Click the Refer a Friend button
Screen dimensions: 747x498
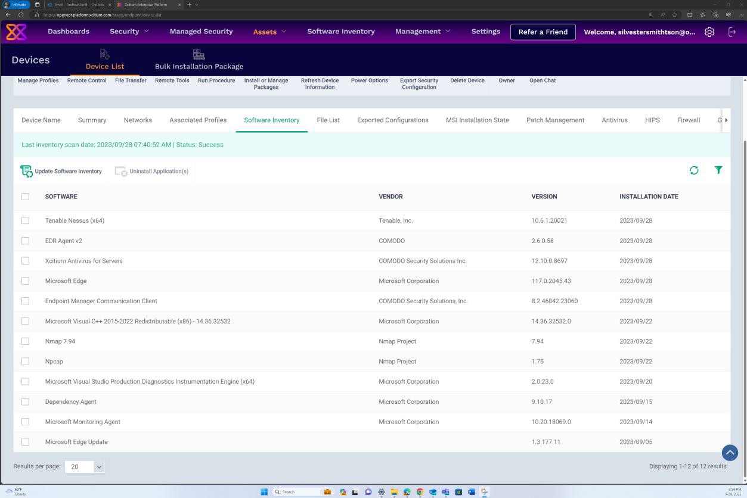tap(543, 32)
